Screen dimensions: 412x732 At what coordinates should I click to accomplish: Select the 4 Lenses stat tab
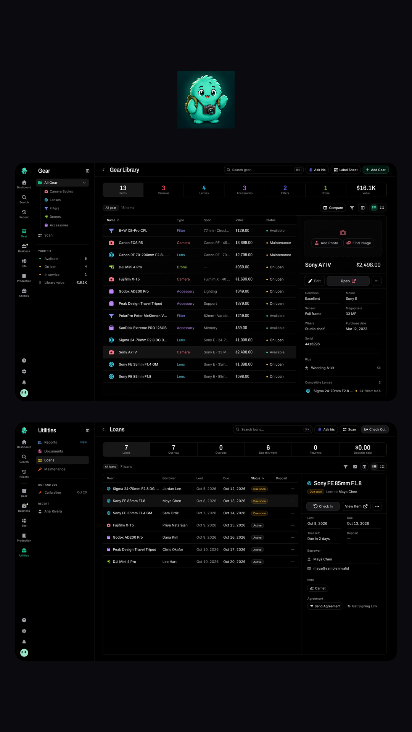[x=204, y=189]
